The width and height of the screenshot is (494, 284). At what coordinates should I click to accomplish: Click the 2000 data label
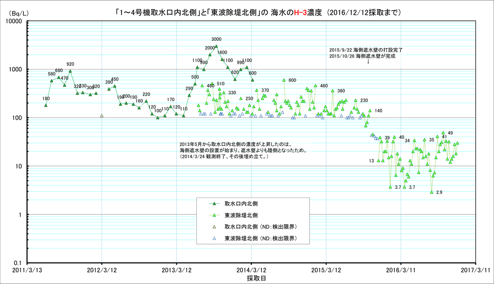(210, 48)
